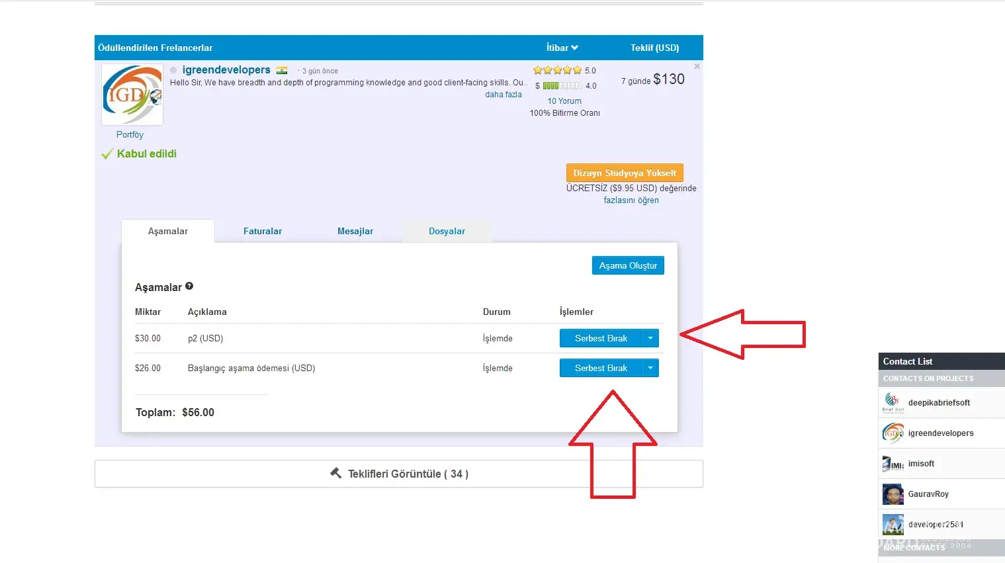Open the Mesajlar tab
The image size is (1005, 563).
pyautogui.click(x=355, y=231)
